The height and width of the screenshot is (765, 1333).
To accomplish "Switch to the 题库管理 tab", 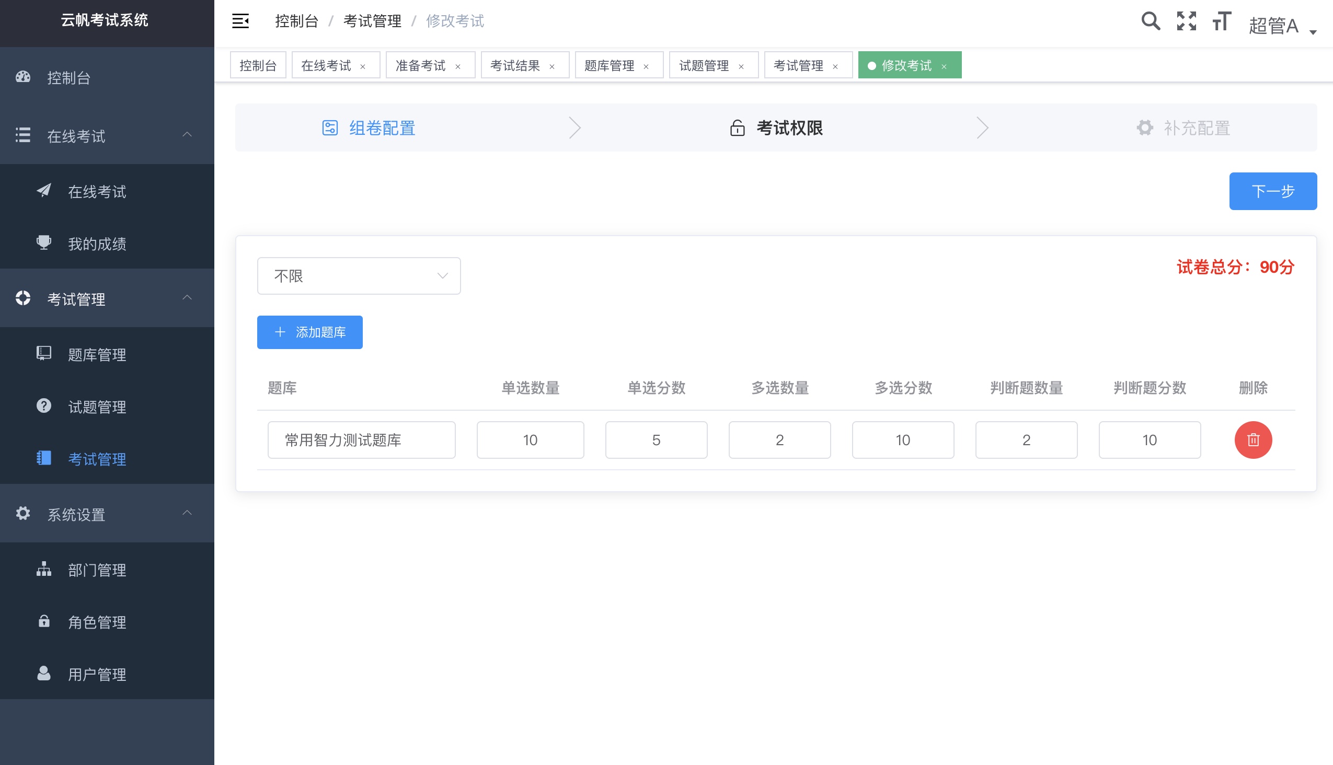I will pos(608,65).
